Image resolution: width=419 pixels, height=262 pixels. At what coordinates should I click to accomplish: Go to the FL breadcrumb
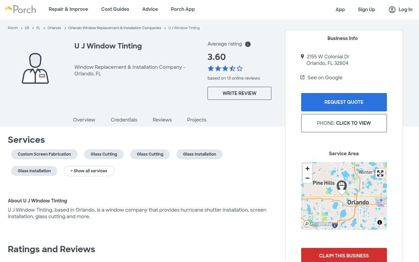coord(38,28)
